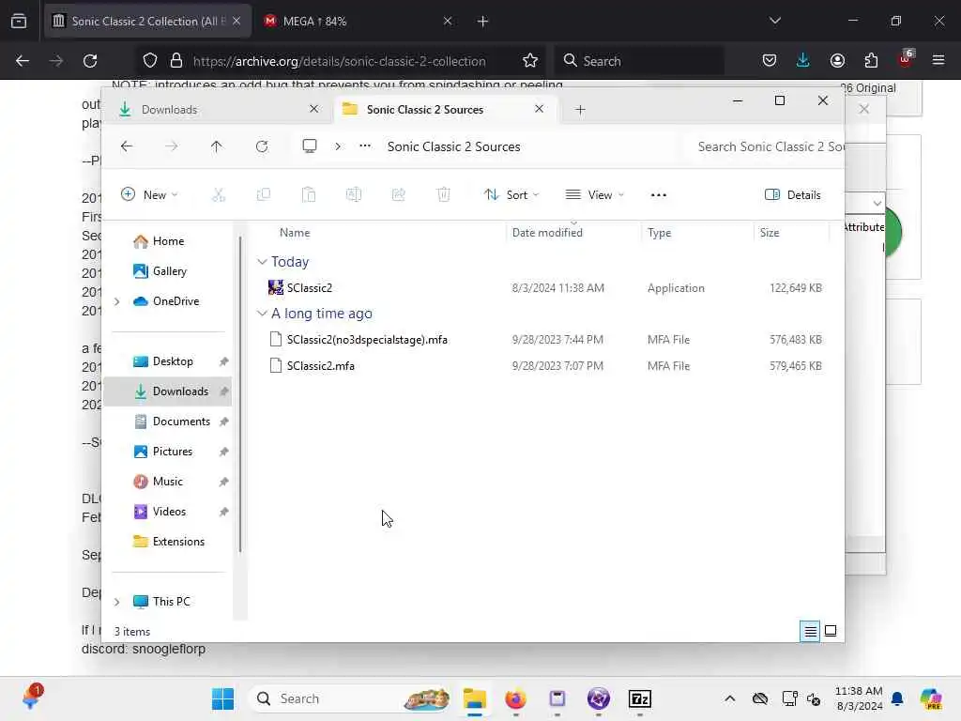Click the Delete trash icon in Explorer

tap(444, 195)
